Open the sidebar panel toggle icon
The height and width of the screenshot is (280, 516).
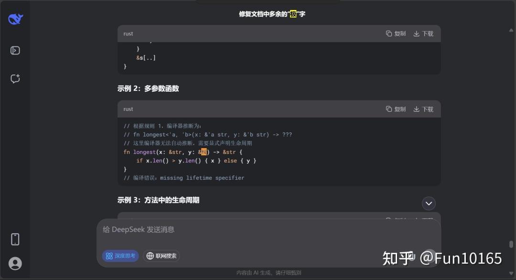click(x=15, y=50)
